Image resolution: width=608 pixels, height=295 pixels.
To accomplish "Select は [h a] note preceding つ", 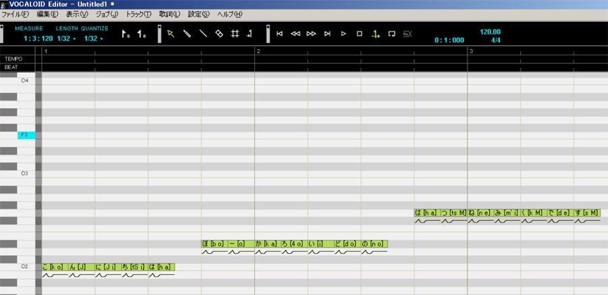I will 428,213.
